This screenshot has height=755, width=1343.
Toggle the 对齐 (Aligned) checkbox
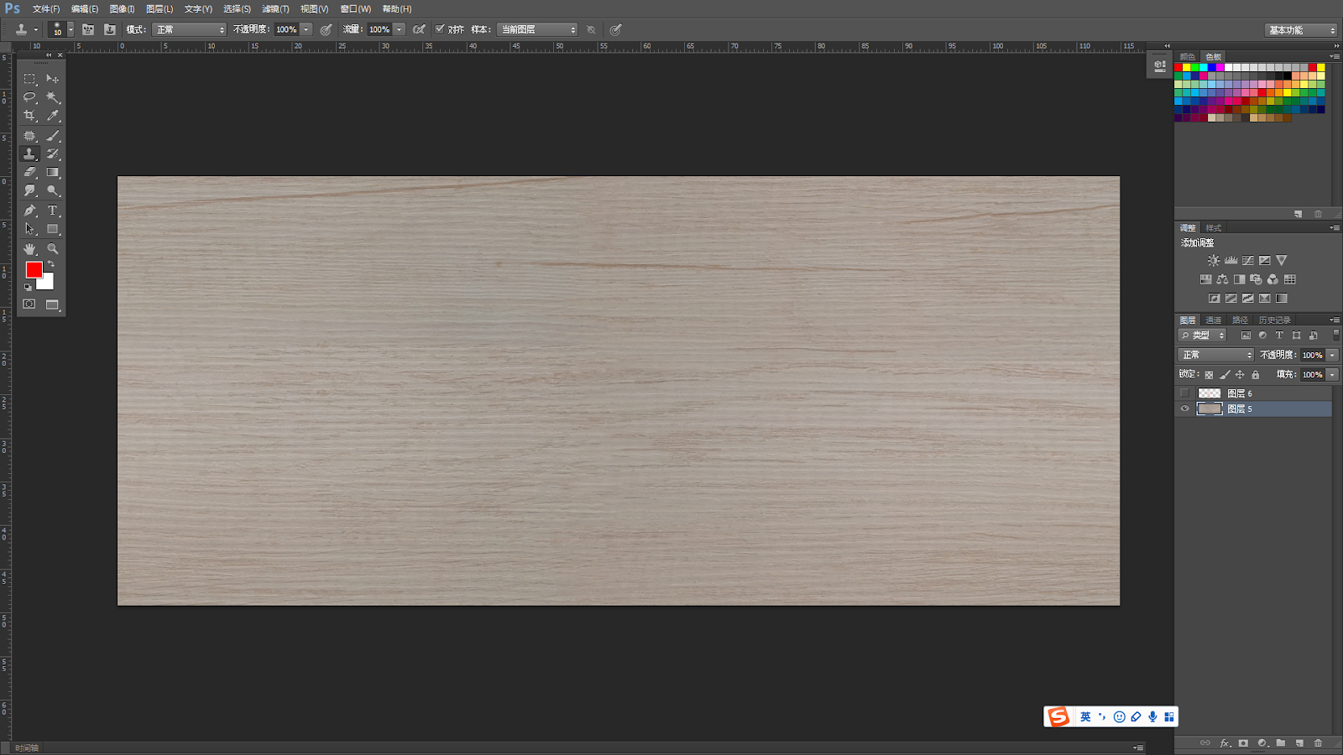coord(440,29)
